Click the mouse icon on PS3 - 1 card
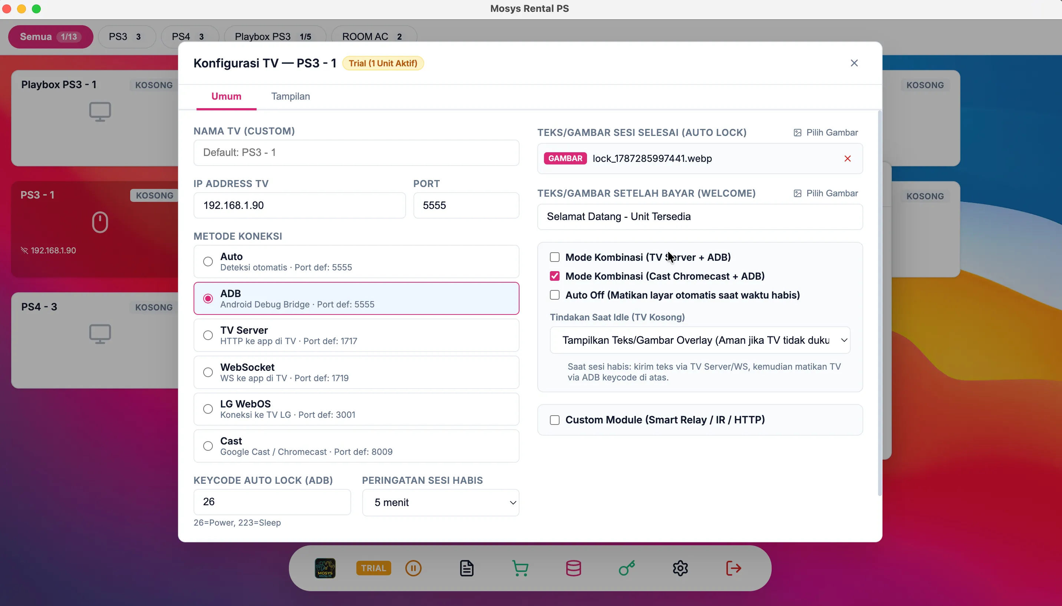 tap(100, 222)
